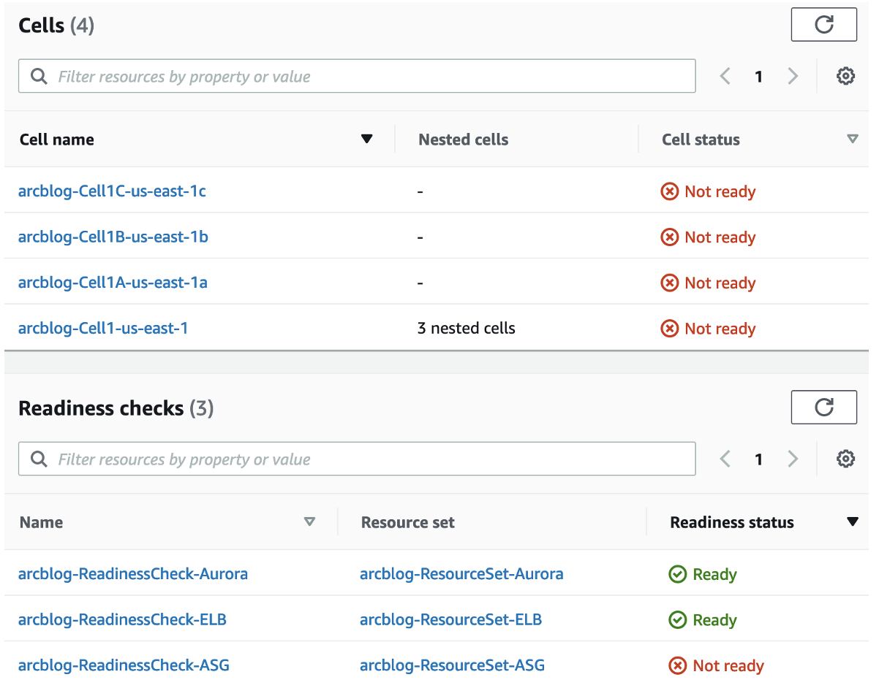Go to previous page of Cells
Viewport: 879px width, 688px height.
pyautogui.click(x=725, y=76)
